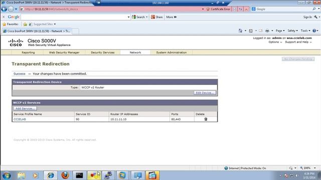The image size is (321, 180).
Task: Stop loading with the red X icon
Action: [x=246, y=9]
